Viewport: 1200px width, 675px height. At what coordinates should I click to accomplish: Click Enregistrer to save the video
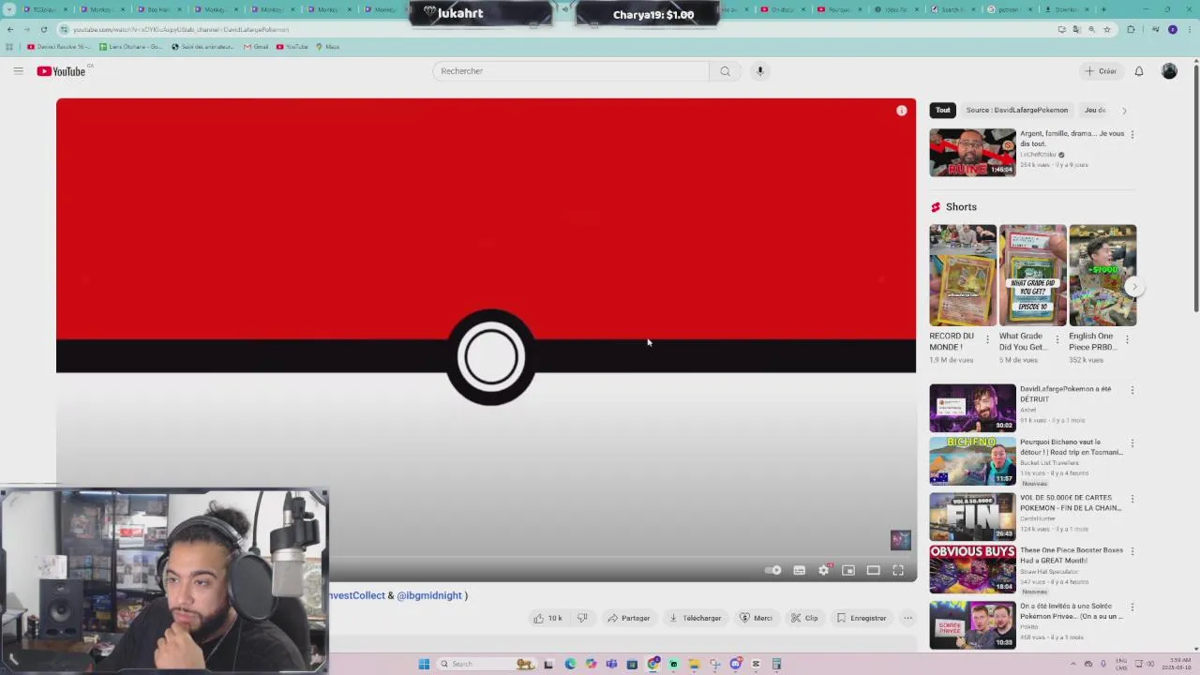point(862,618)
